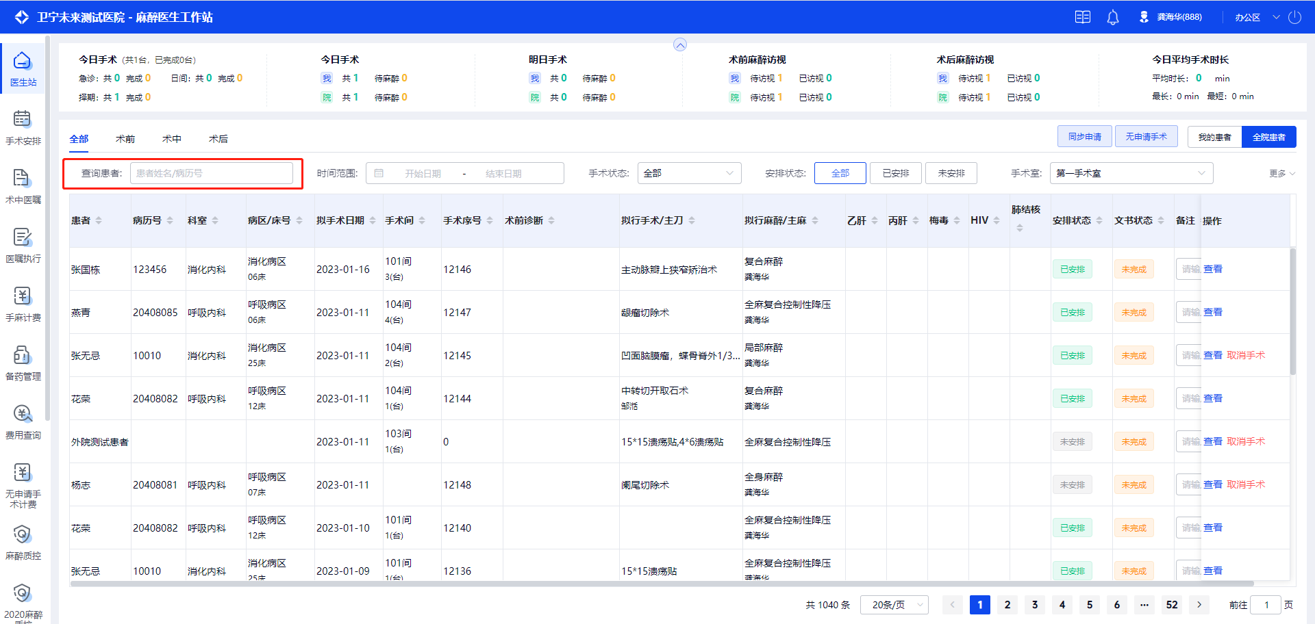The width and height of the screenshot is (1315, 624).
Task: Open the 办公区 dropdown
Action: tap(1257, 17)
